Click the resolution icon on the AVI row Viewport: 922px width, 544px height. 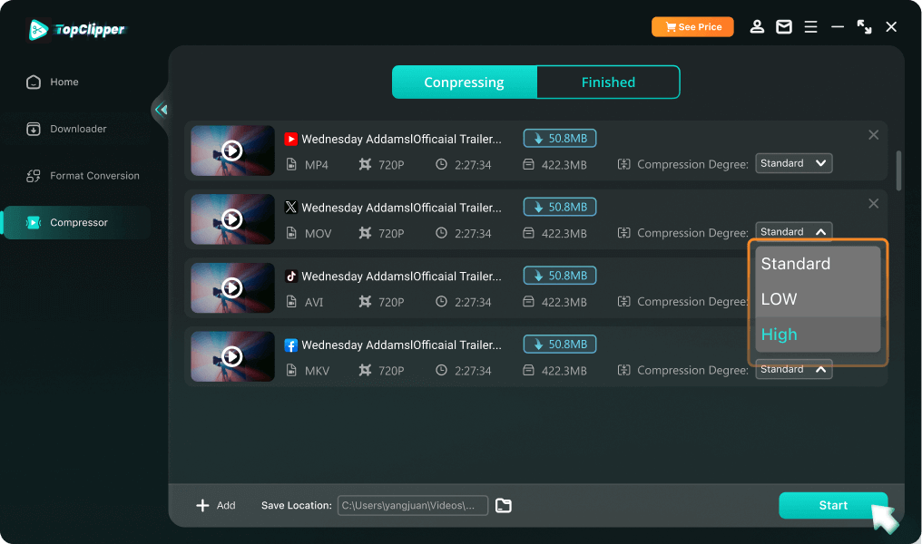[365, 302]
